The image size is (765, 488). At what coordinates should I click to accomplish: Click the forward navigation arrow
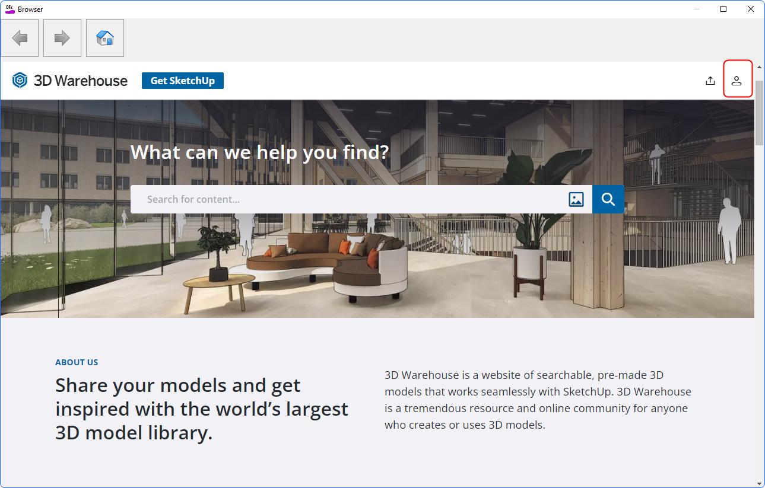click(62, 37)
